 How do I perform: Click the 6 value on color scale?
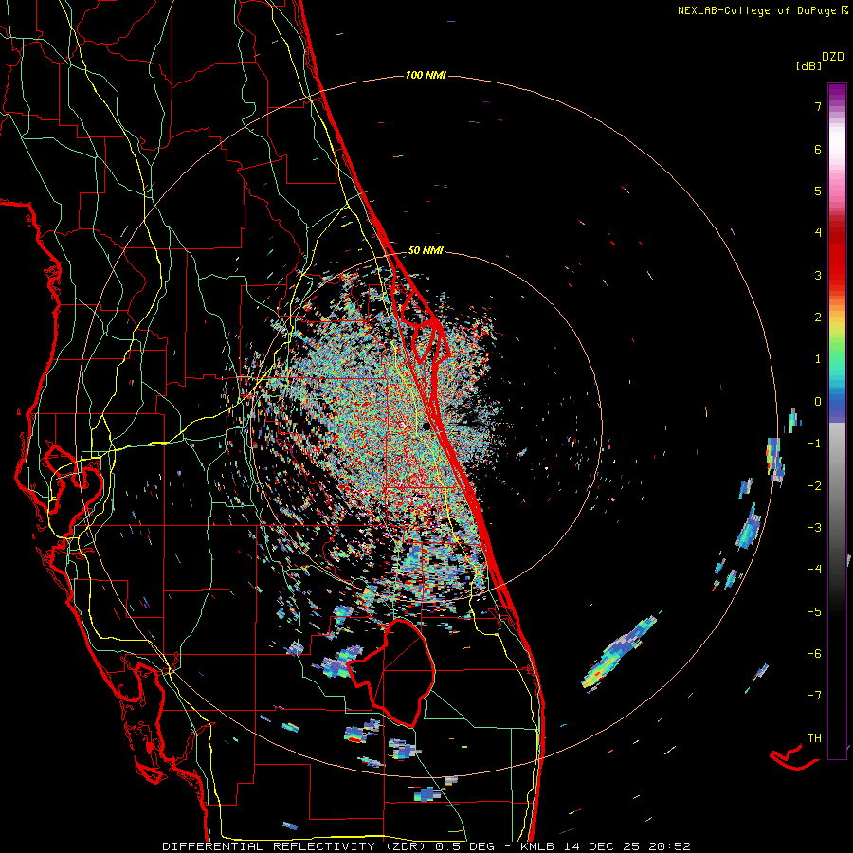(818, 149)
